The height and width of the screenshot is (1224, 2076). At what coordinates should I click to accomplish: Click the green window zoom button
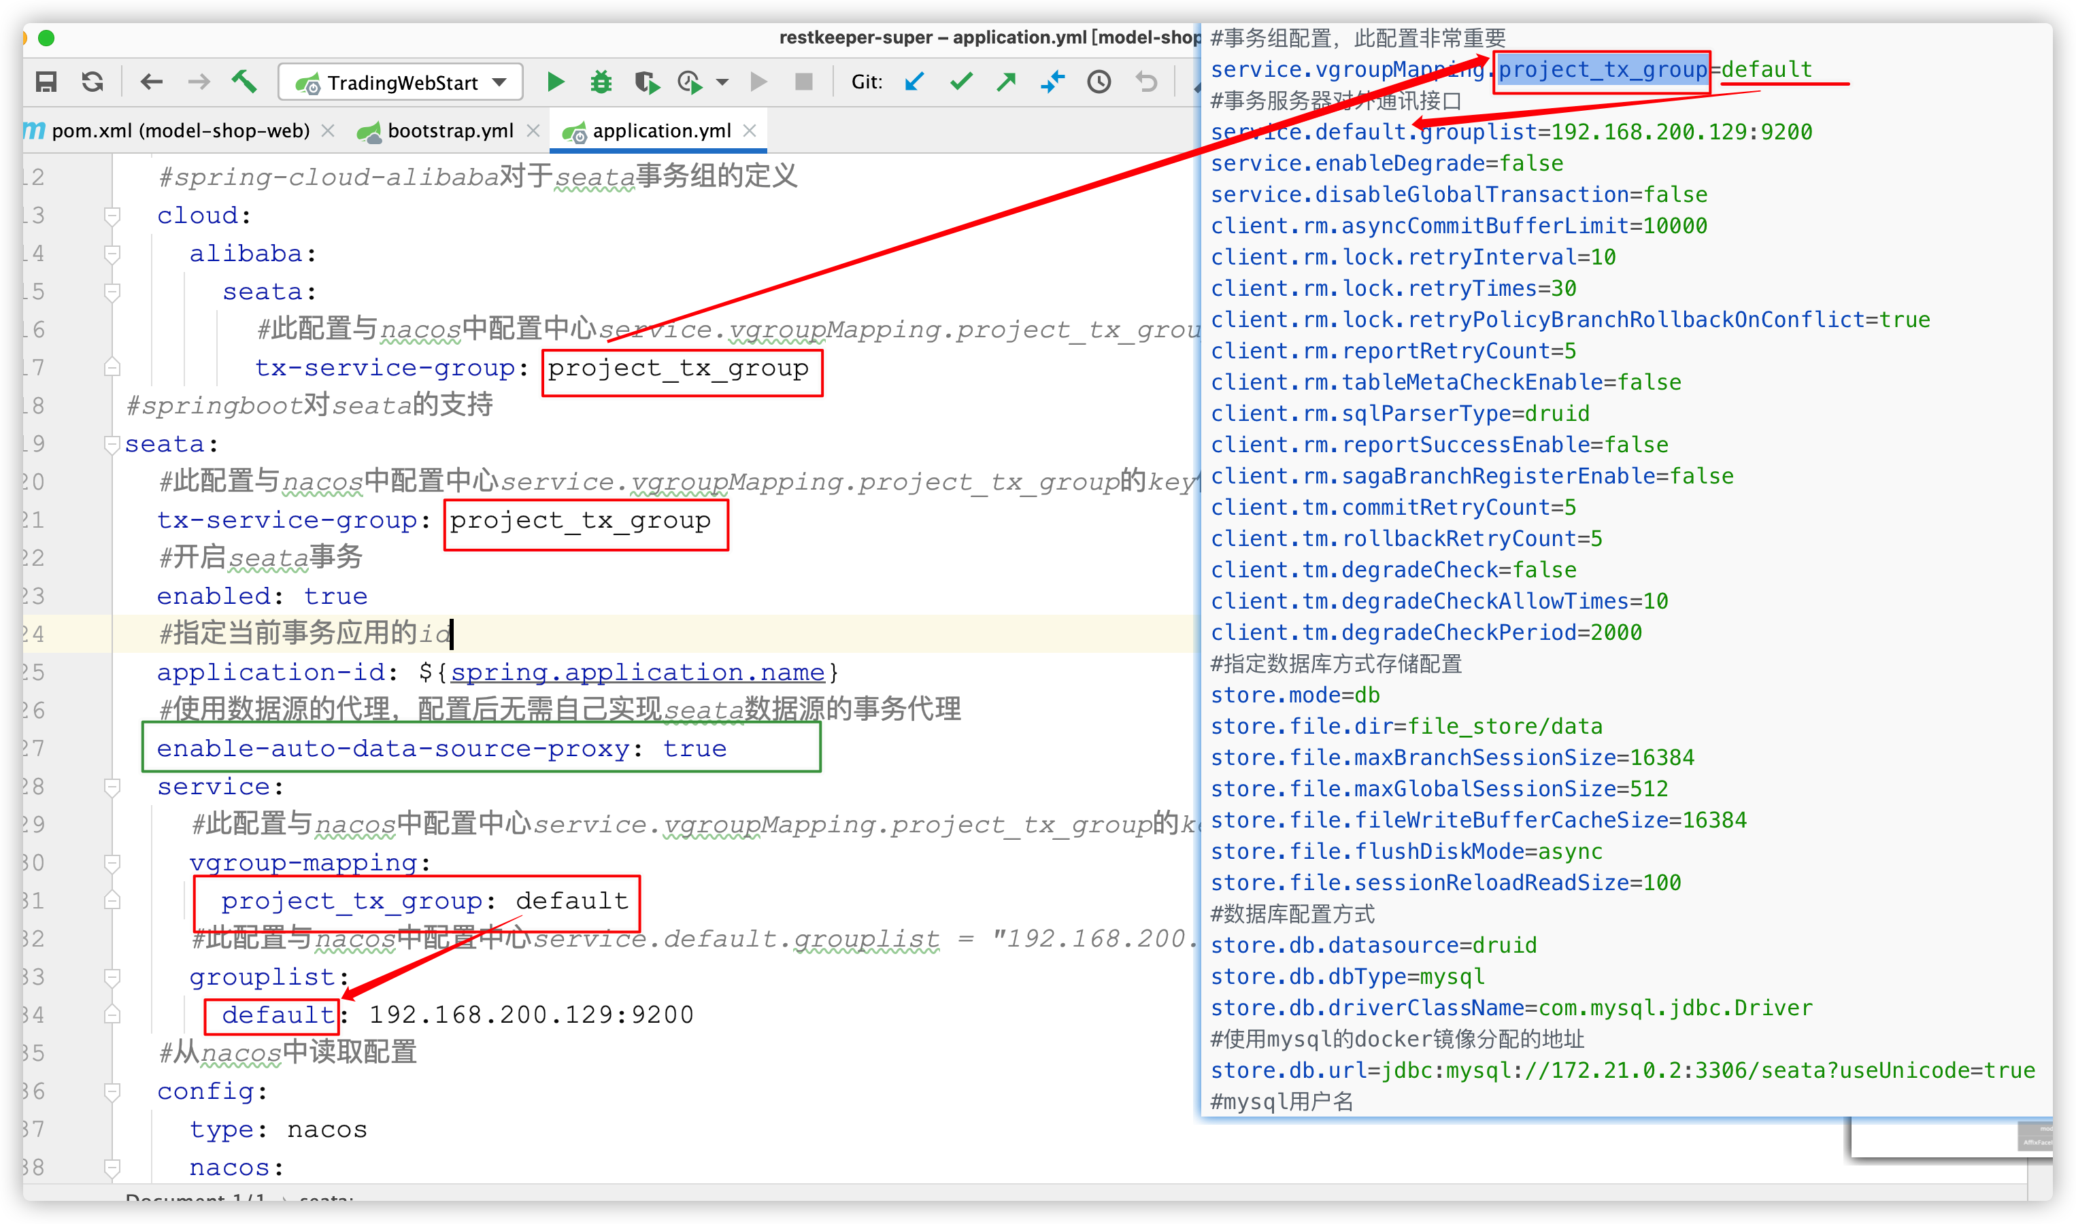tap(46, 38)
